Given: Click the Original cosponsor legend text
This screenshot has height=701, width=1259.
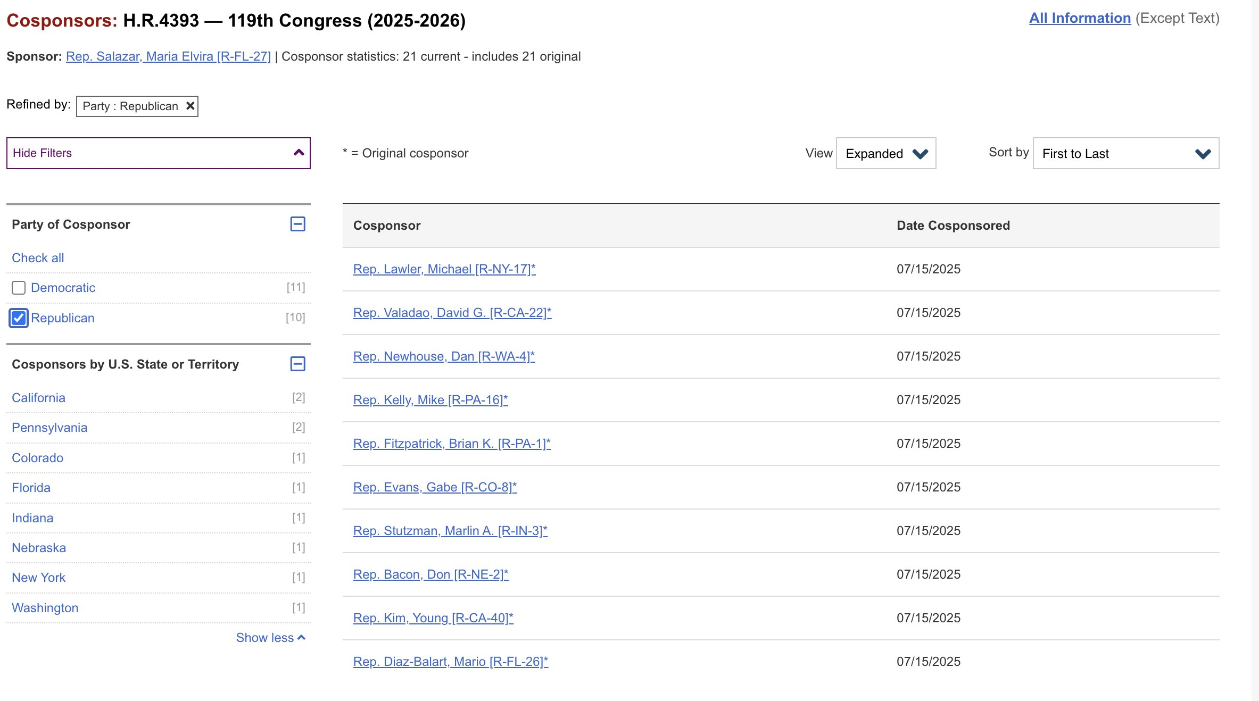Looking at the screenshot, I should click(405, 153).
